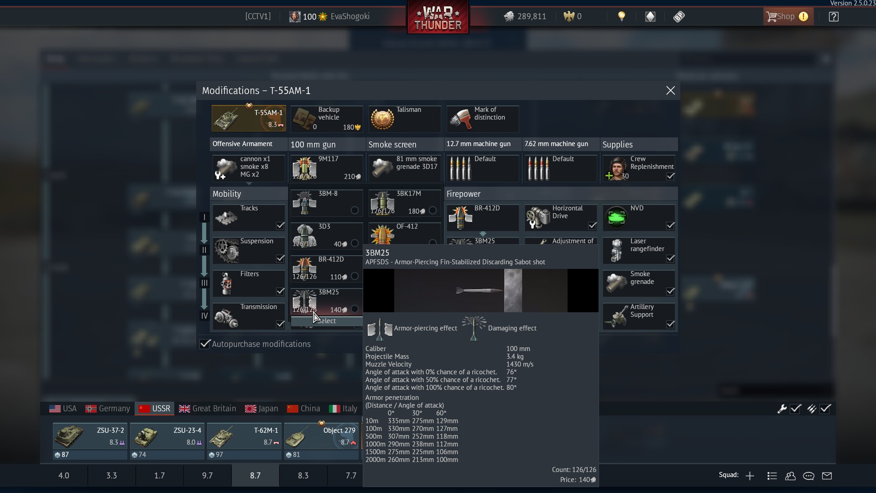This screenshot has height=493, width=876.
Task: Toggle the Filters modification checkbox
Action: (x=280, y=291)
